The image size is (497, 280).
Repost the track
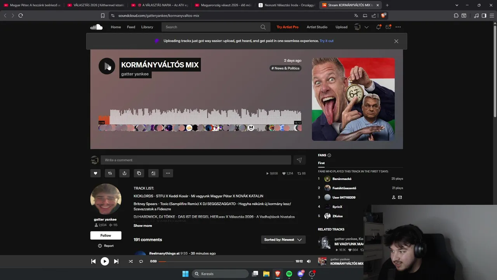click(110, 173)
